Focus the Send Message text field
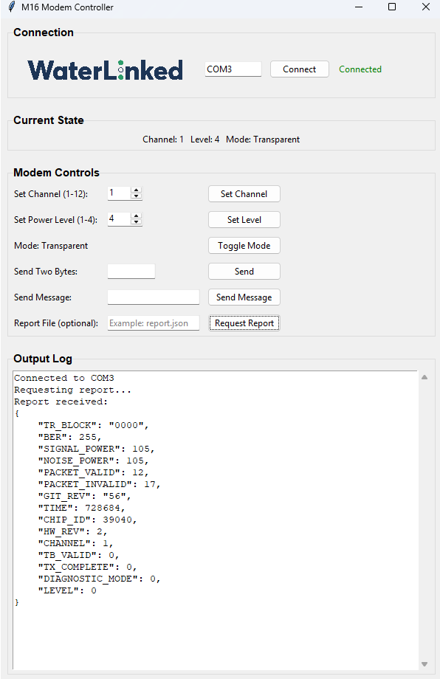440x679 pixels. point(154,297)
